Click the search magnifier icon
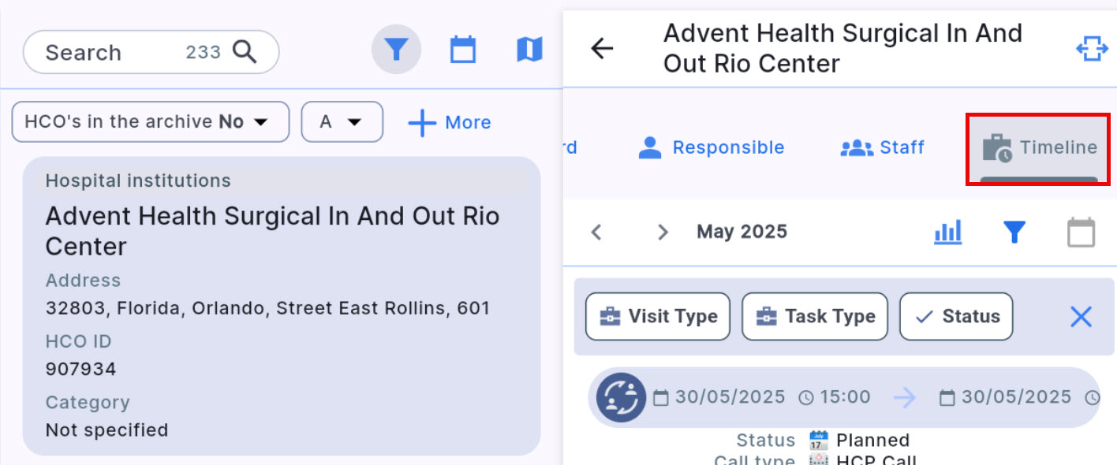 pyautogui.click(x=245, y=52)
